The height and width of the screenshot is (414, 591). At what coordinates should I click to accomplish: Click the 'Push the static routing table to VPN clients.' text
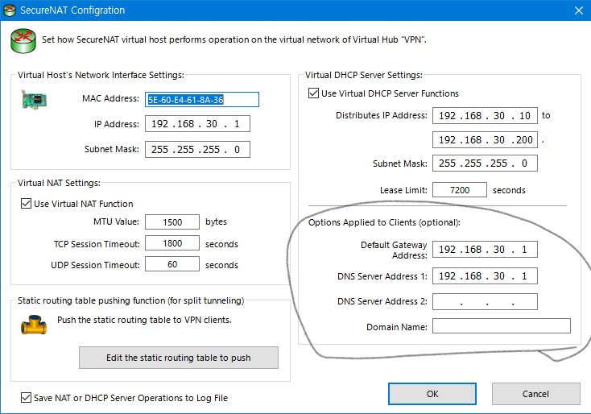(x=144, y=320)
